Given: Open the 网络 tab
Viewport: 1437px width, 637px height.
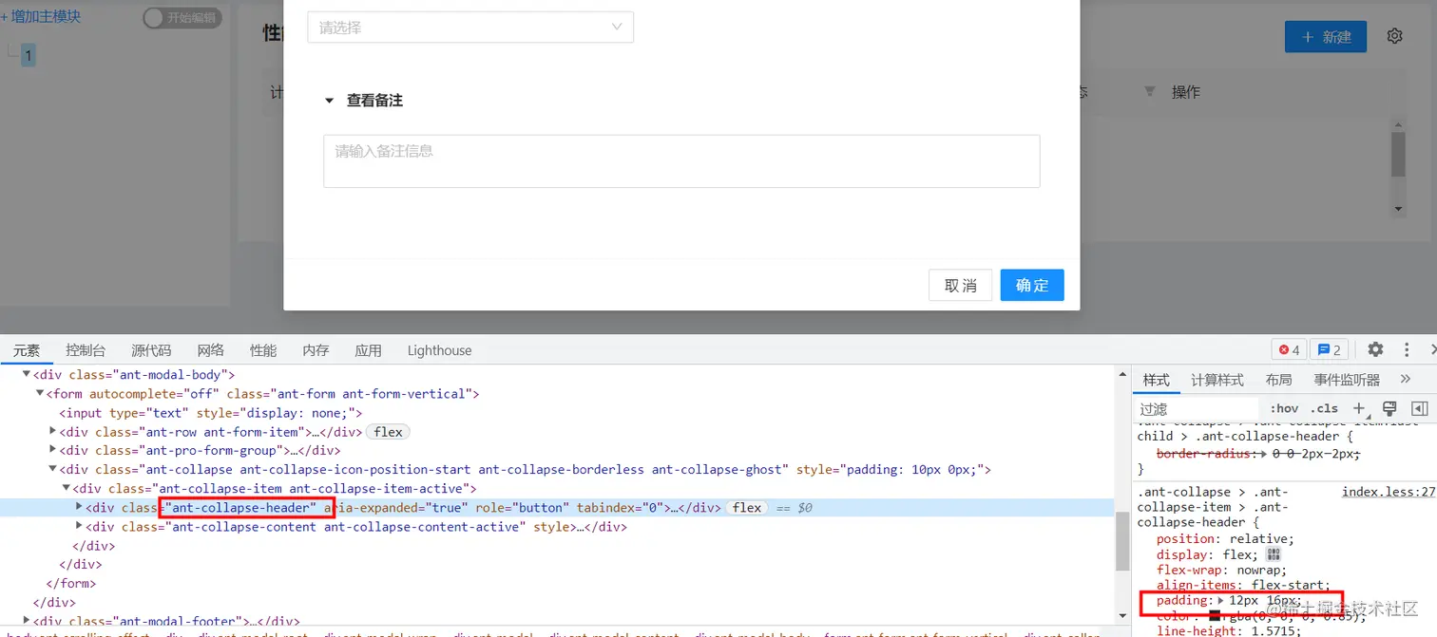Looking at the screenshot, I should point(210,350).
